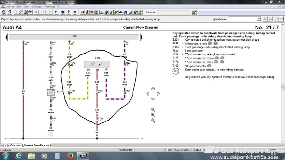Click the E224 switch component box
The width and height of the screenshot is (285, 160).
(x=97, y=65)
